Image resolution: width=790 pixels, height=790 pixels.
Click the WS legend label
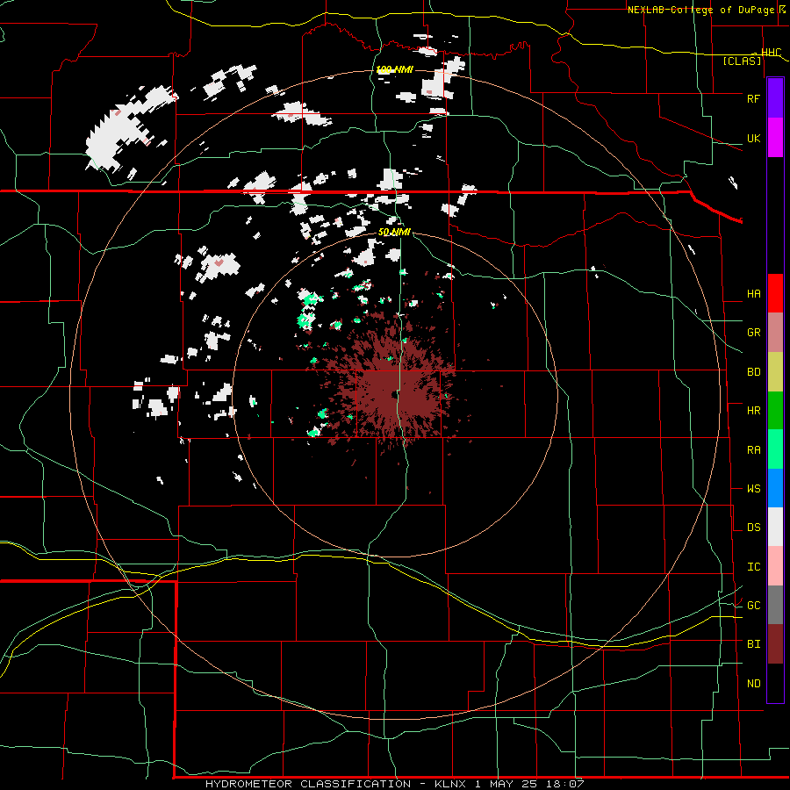[753, 489]
